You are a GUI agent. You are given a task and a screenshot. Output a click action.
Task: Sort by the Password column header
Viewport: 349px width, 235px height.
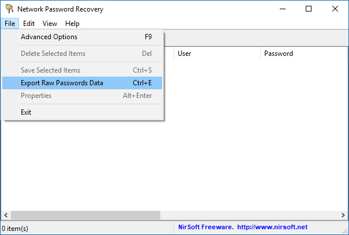(x=303, y=54)
